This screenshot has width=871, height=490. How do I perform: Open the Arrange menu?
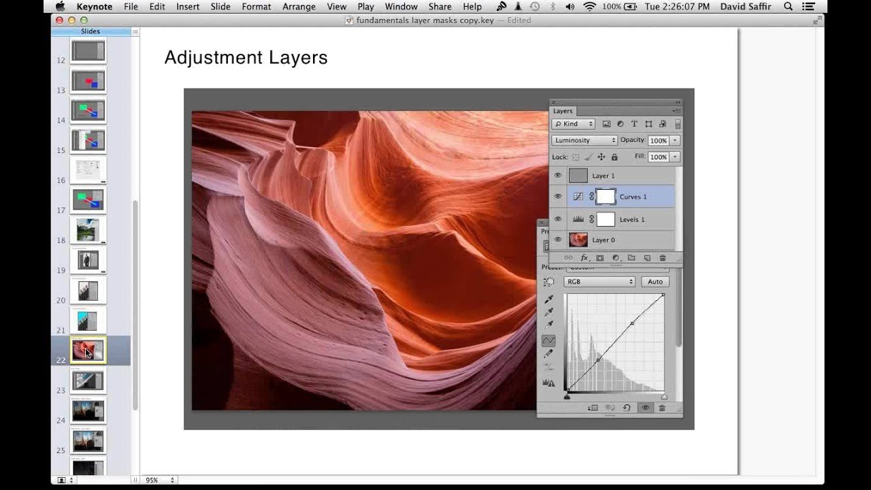[299, 6]
